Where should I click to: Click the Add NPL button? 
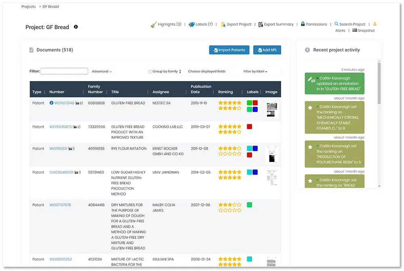click(267, 50)
